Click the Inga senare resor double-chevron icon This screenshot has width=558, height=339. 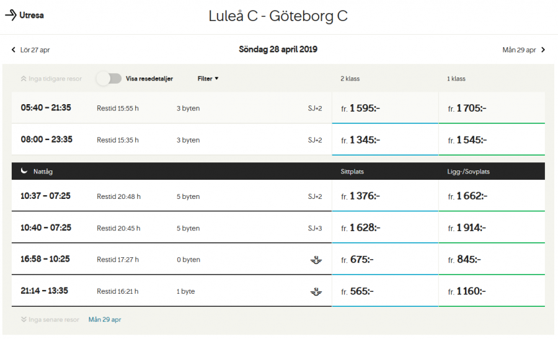coord(24,320)
